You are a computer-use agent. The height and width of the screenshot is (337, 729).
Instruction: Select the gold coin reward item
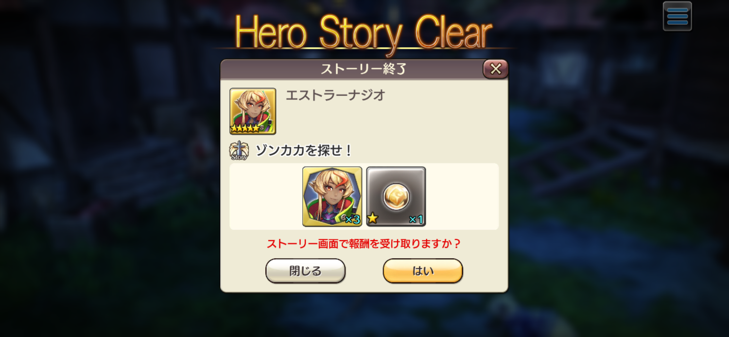point(396,196)
